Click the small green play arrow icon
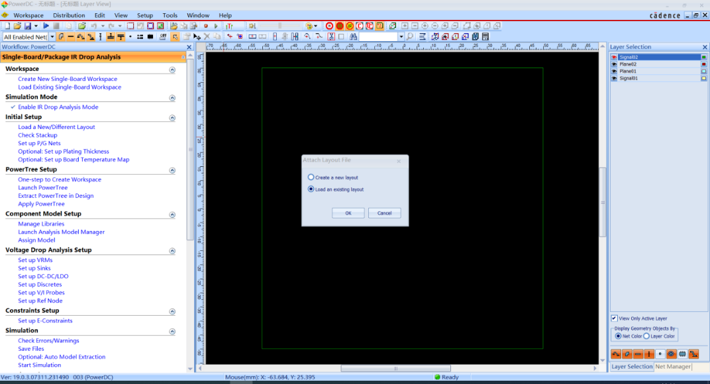The height and width of the screenshot is (384, 710). [216, 26]
